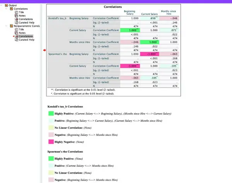Click Kendall's Highly Positive green legend swatch
The image size is (232, 183).
[51, 114]
